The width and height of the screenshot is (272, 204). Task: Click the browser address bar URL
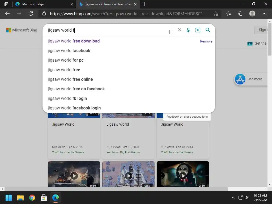126,14
